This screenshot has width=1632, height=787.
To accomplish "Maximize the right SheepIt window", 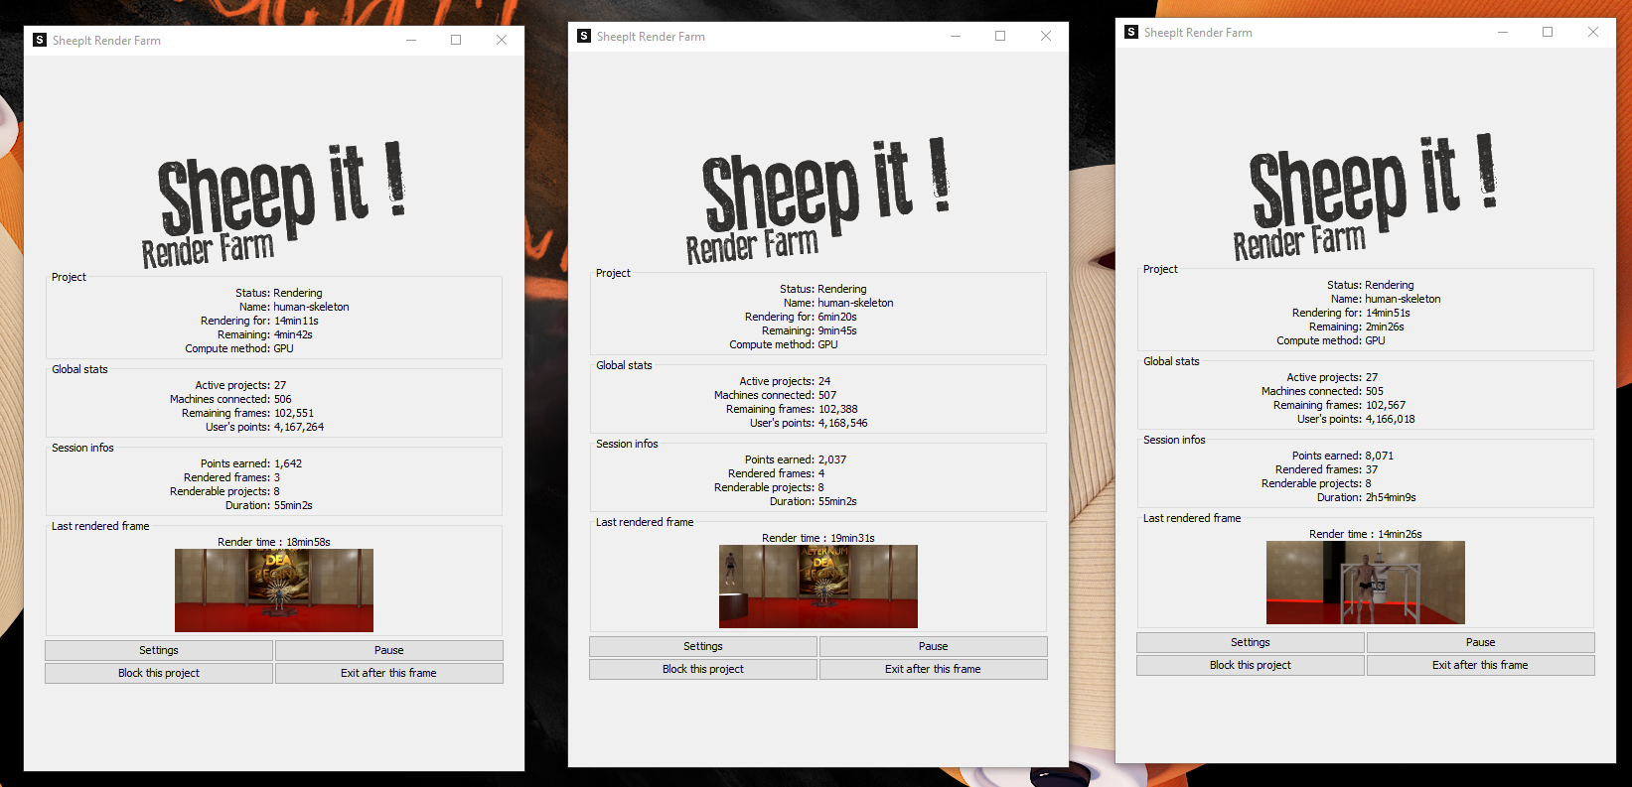I will pos(1548,32).
